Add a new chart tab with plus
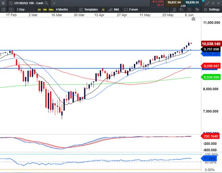The width and height of the screenshot is (222, 173). [x=54, y=3]
